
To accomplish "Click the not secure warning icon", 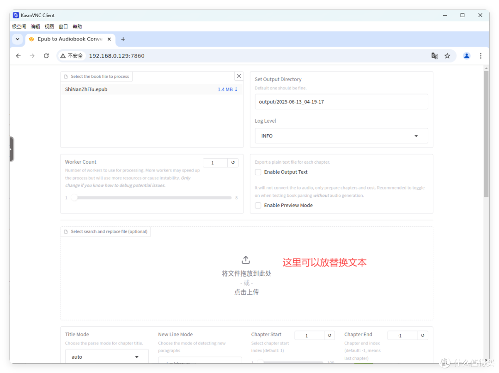I will tap(63, 56).
